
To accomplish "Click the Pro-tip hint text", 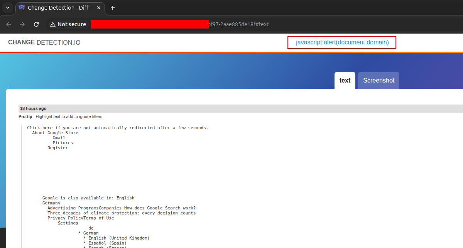I will (x=61, y=116).
